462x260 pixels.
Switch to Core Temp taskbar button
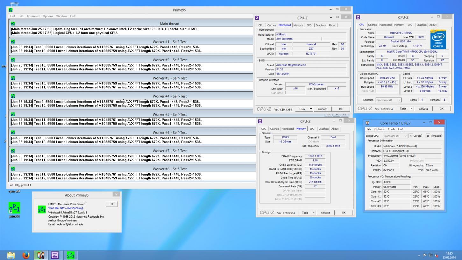tap(40, 255)
